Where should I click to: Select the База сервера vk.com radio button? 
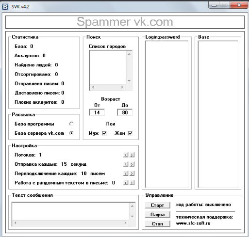coord(71,133)
